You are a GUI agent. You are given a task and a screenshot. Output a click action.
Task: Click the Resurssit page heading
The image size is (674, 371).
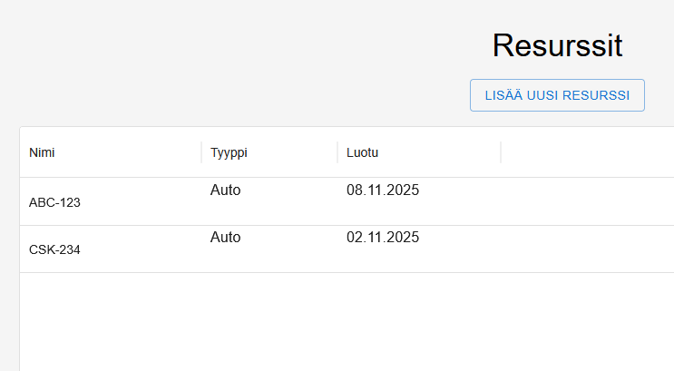click(x=556, y=45)
